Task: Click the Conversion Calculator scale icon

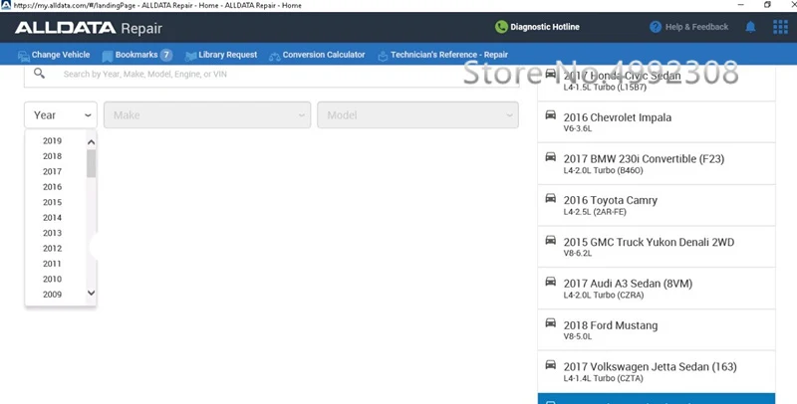Action: (275, 56)
